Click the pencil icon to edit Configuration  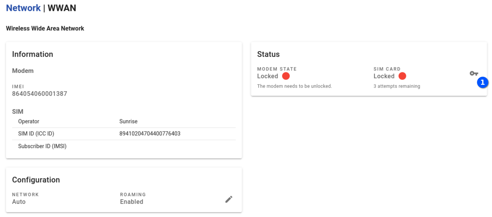tap(229, 199)
